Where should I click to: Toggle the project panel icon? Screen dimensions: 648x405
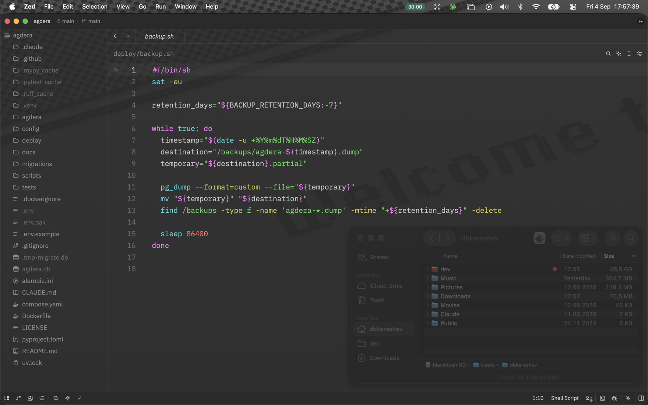pyautogui.click(x=7, y=398)
